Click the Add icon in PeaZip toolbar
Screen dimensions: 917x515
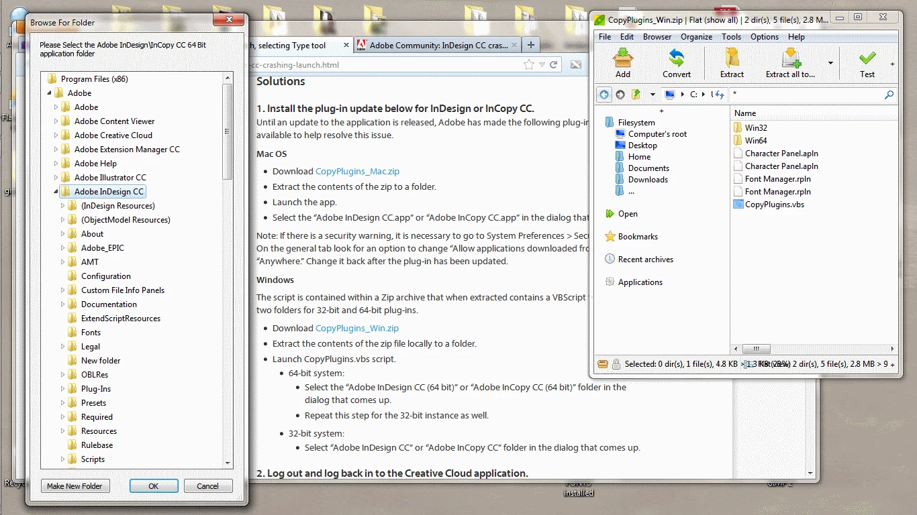click(623, 62)
